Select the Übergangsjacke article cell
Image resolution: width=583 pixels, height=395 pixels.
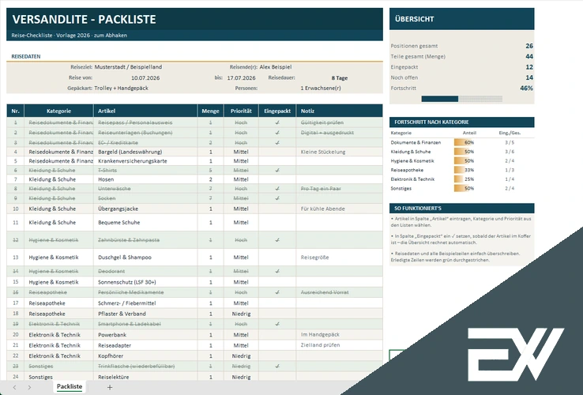tap(145, 209)
